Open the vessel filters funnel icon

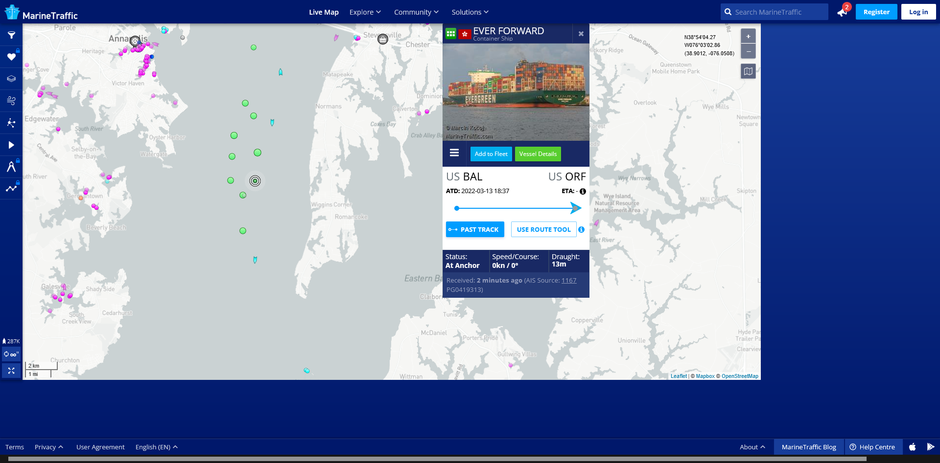(x=11, y=35)
